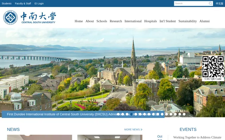The width and height of the screenshot is (225, 140).
Task: Select the first carousel slide dot
Action: [x=118, y=114]
